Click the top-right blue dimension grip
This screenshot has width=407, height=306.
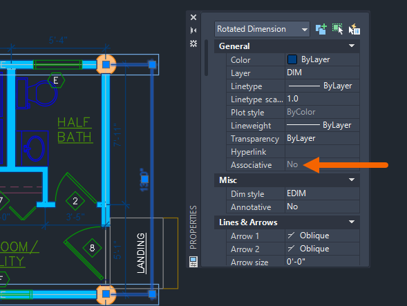(x=152, y=64)
